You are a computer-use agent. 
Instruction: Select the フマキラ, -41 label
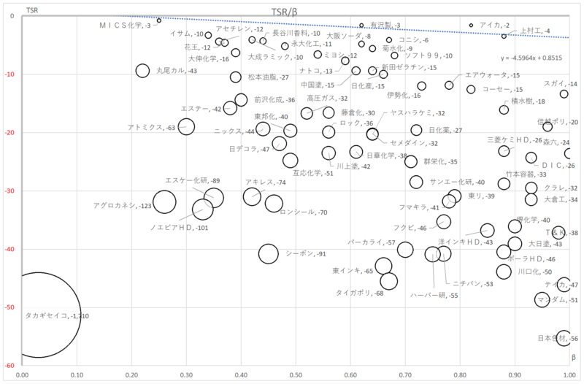(419, 207)
